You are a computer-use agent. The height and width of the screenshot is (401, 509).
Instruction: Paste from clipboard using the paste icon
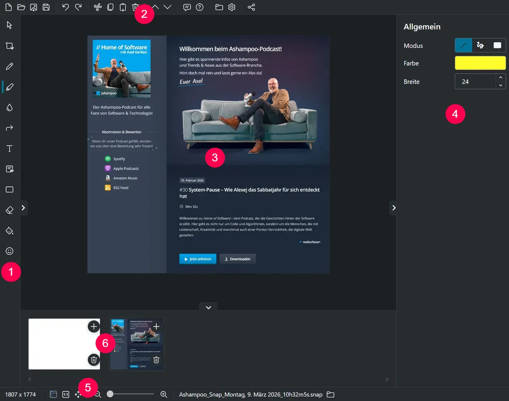click(x=123, y=7)
